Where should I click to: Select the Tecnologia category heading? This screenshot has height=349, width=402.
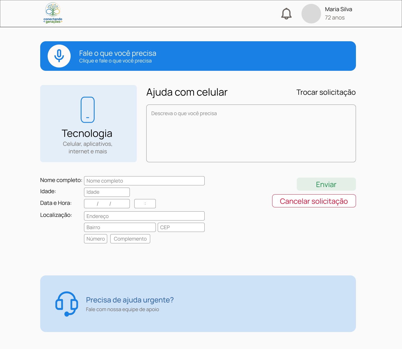[87, 134]
